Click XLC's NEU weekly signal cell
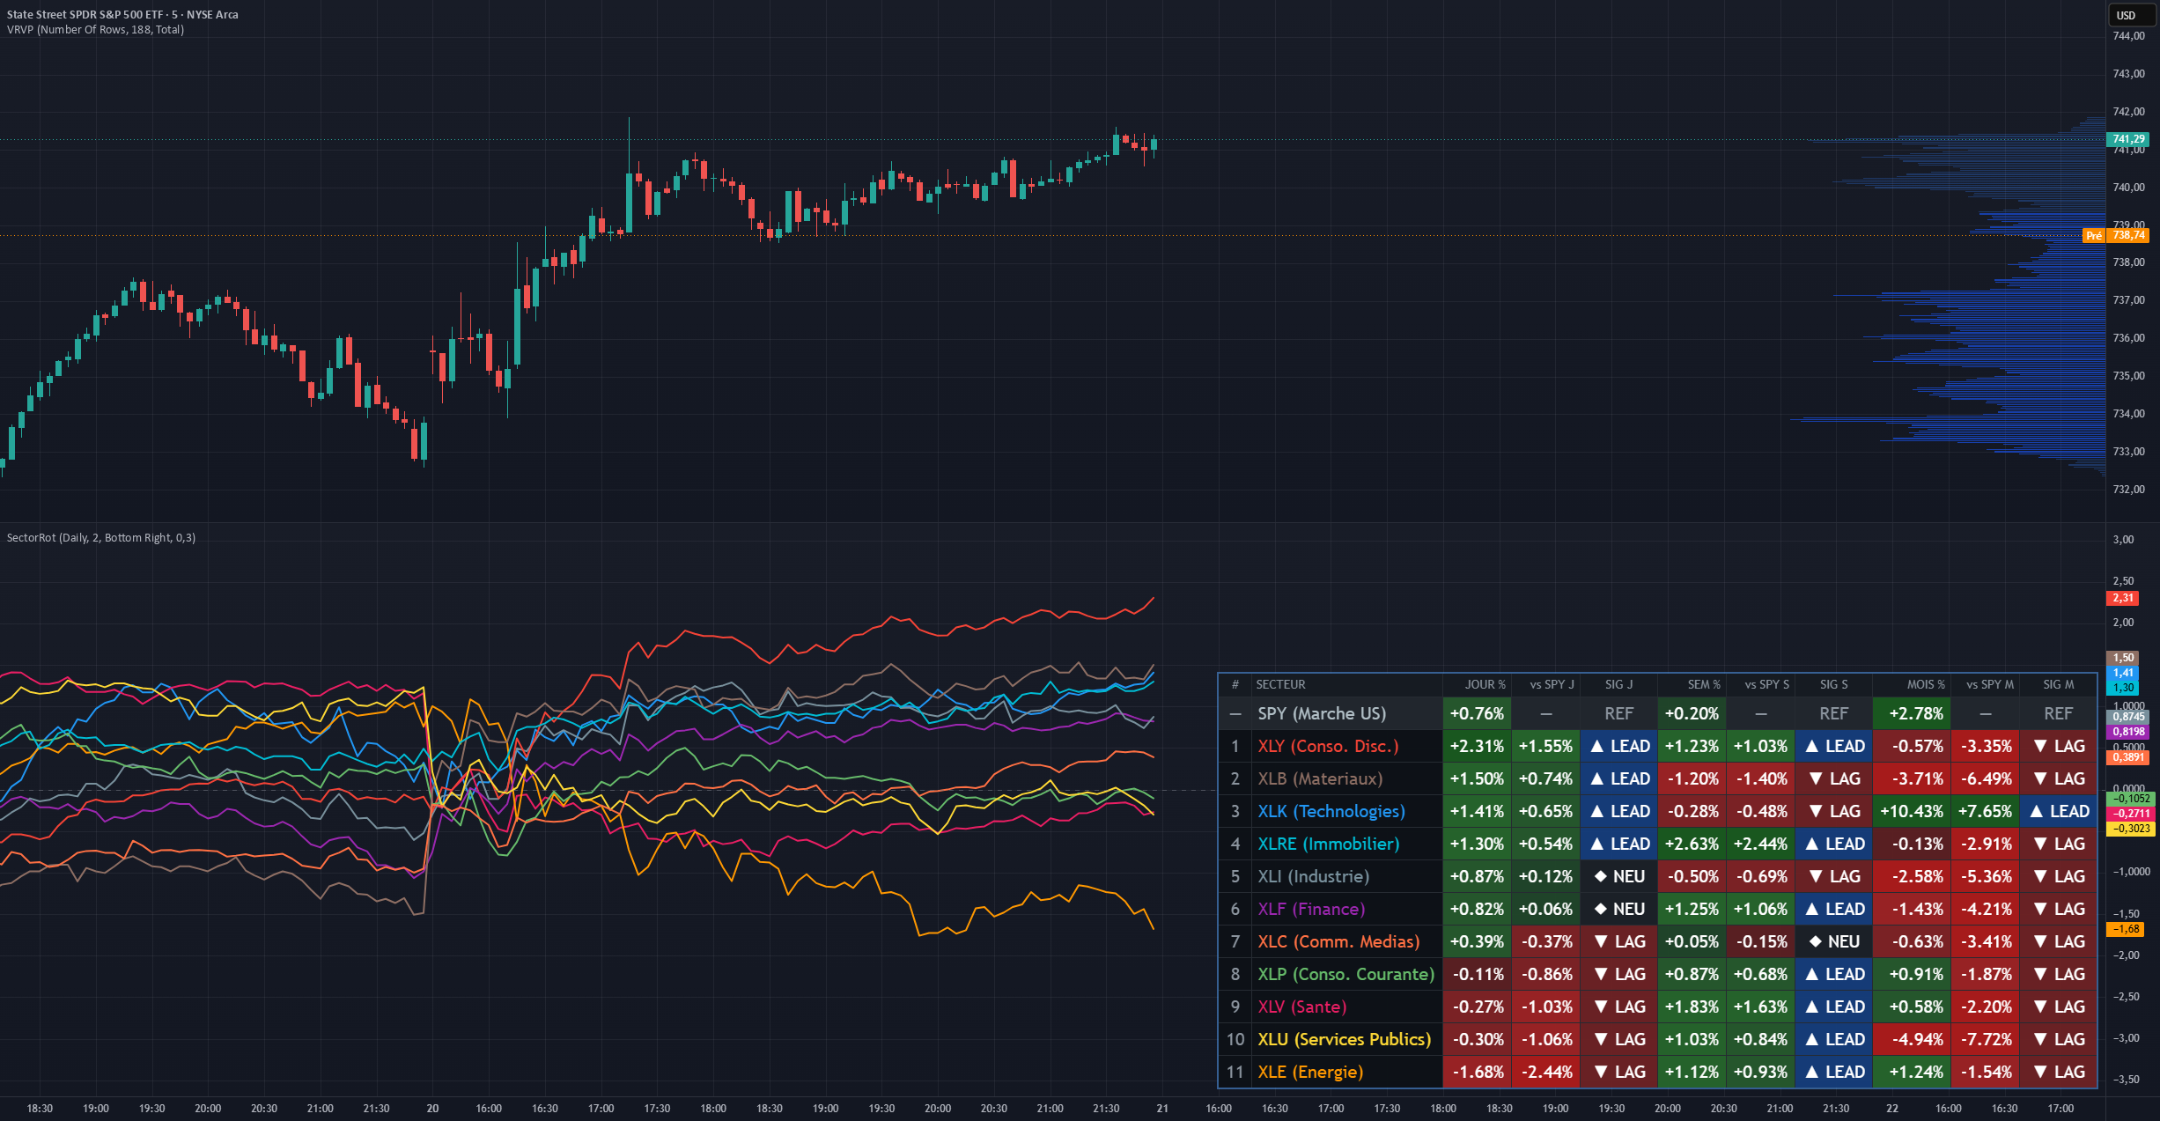This screenshot has width=2160, height=1121. 1833,941
